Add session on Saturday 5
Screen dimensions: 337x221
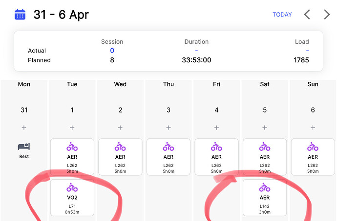(265, 128)
